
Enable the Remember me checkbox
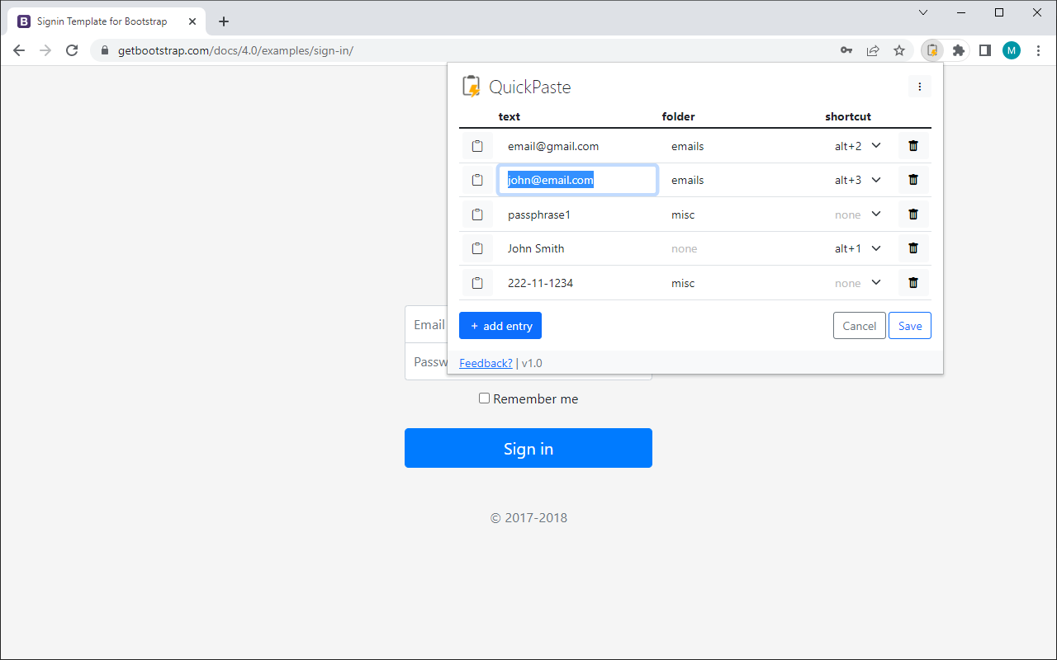click(484, 398)
